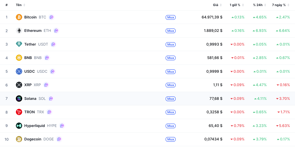Screen dimensions: 295x147
Task: Click Mua button for Dogecoin
Action: [x=170, y=139]
